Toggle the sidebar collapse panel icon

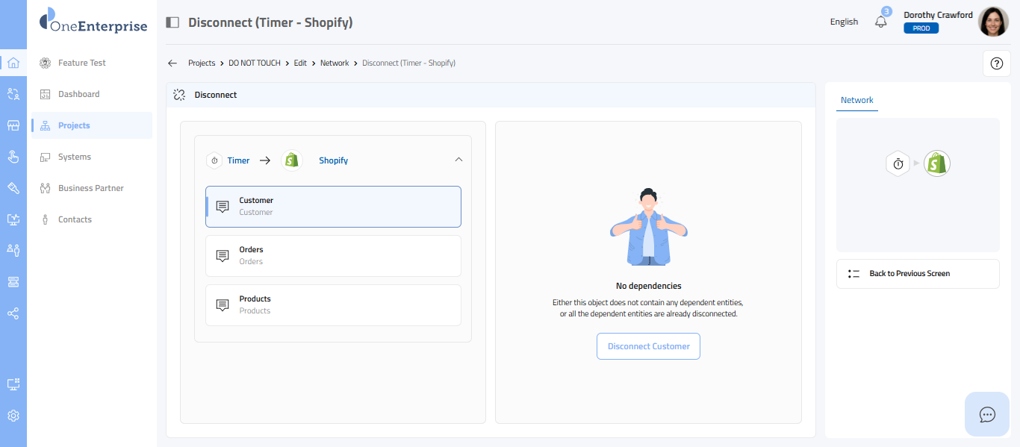172,22
